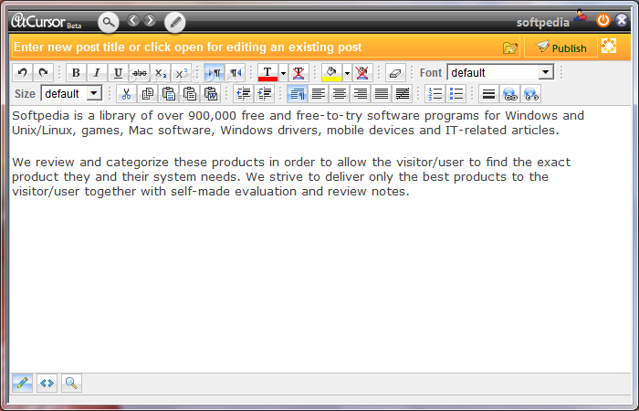
Task: Select default paragraph alignment button
Action: 297,94
